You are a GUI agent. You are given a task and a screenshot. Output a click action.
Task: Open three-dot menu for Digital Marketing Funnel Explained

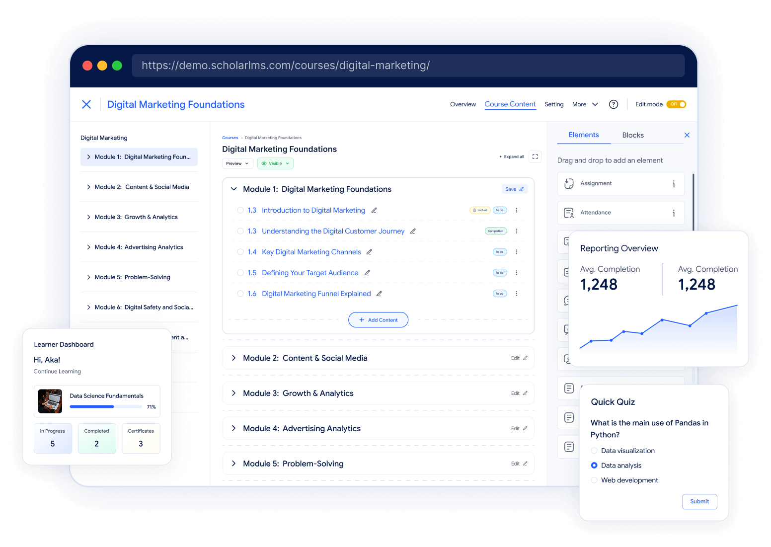tap(517, 294)
